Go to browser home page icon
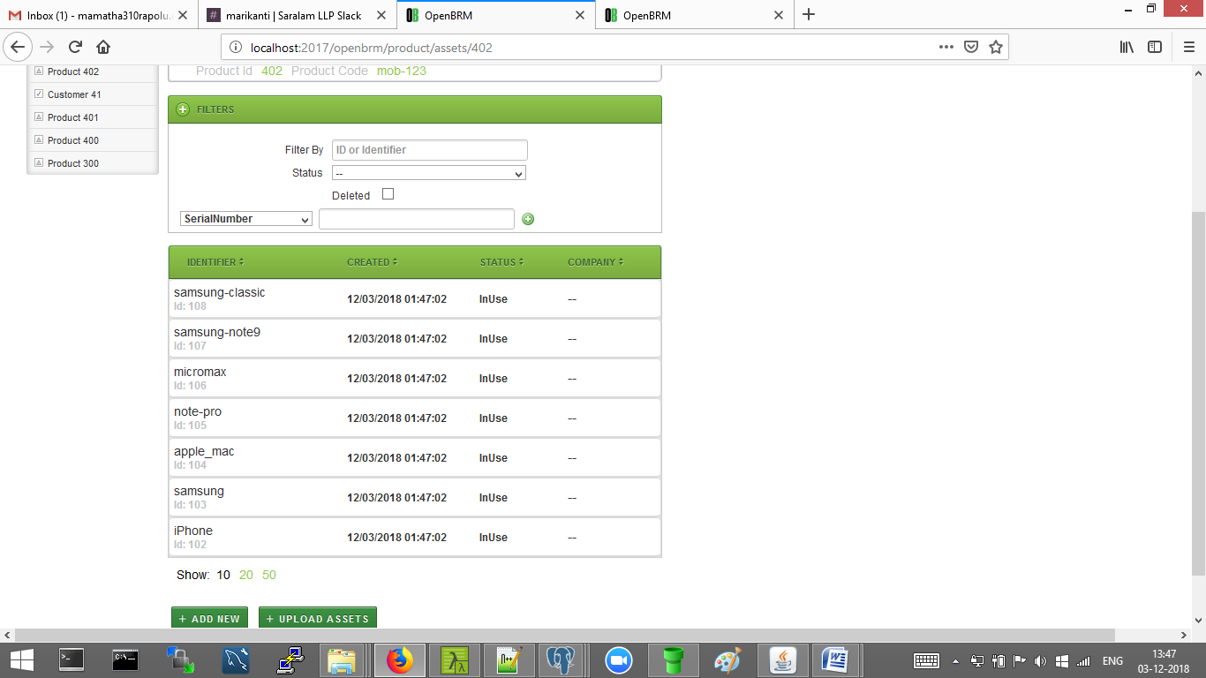The width and height of the screenshot is (1206, 678). click(x=103, y=47)
